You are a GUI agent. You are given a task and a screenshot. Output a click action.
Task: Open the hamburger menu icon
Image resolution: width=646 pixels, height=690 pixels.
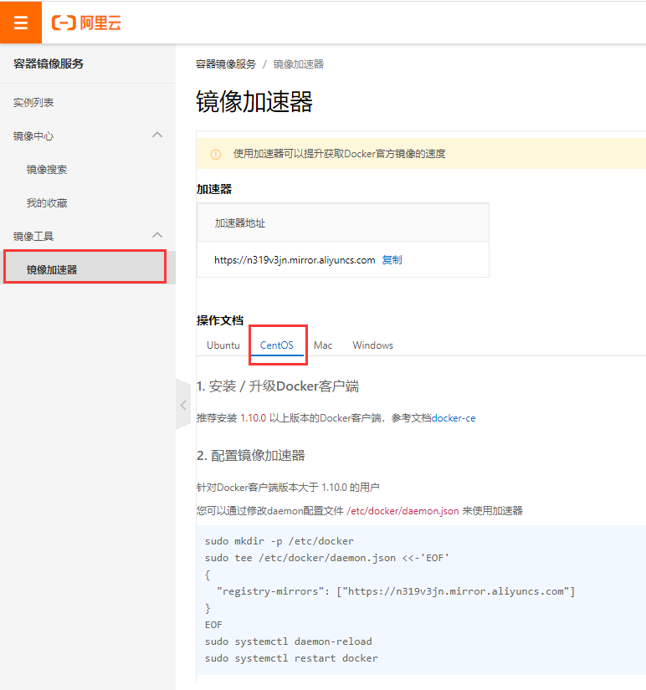tap(21, 23)
